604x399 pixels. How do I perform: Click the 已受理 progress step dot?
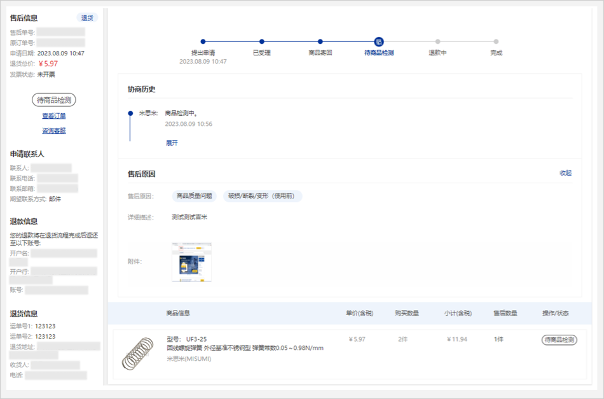click(x=261, y=41)
